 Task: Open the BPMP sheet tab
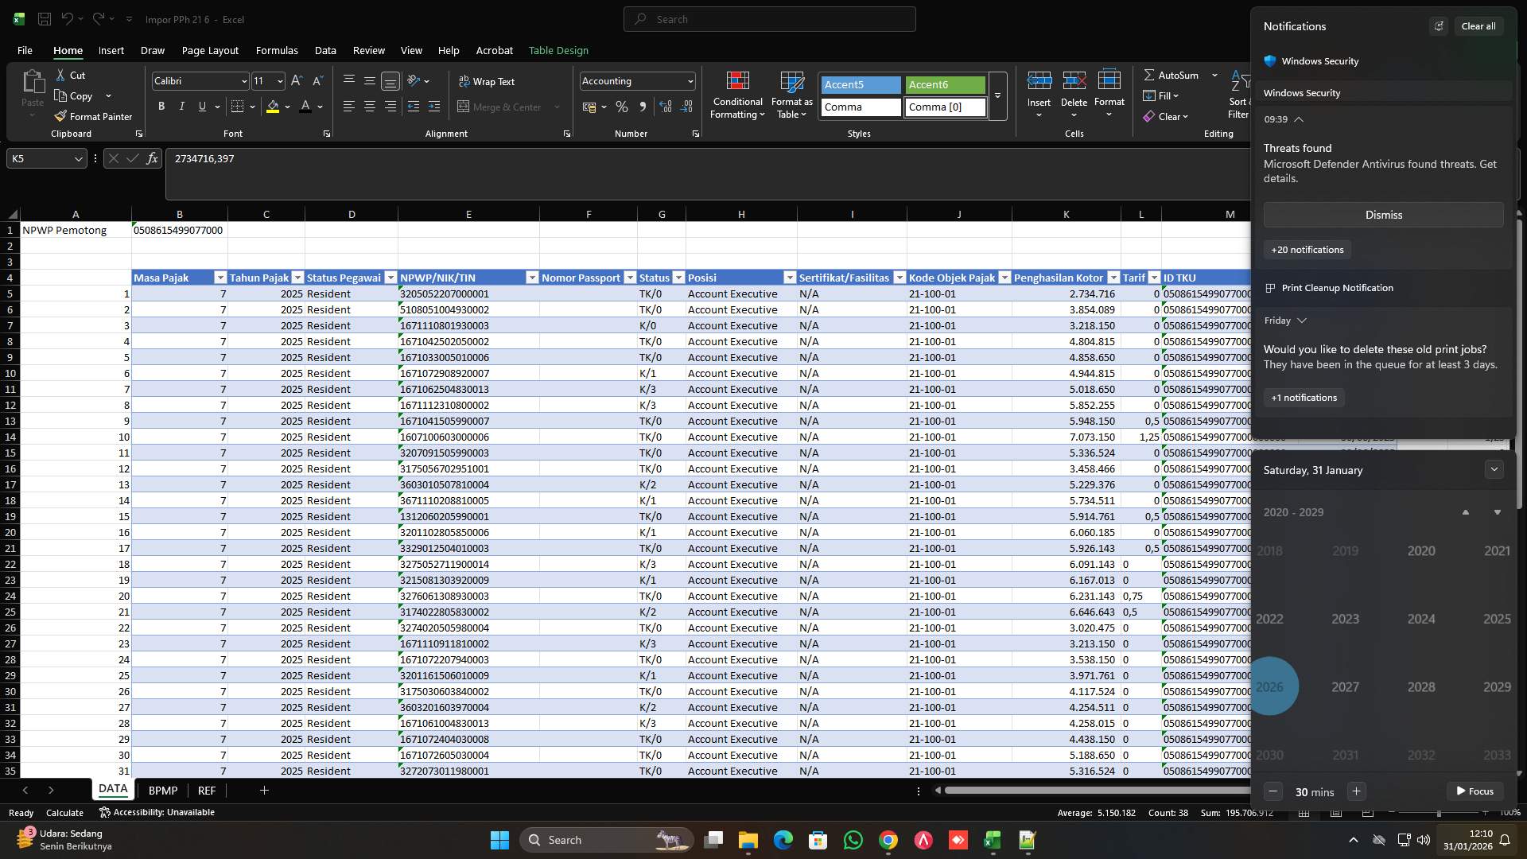click(x=162, y=790)
